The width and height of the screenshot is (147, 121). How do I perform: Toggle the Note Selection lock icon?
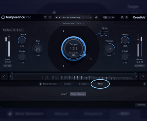point(40,84)
